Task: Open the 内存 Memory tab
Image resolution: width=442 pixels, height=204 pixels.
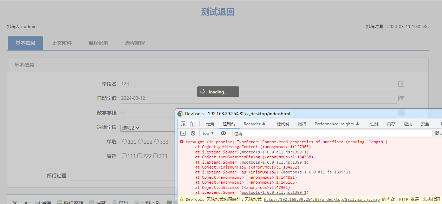Action: [391, 124]
